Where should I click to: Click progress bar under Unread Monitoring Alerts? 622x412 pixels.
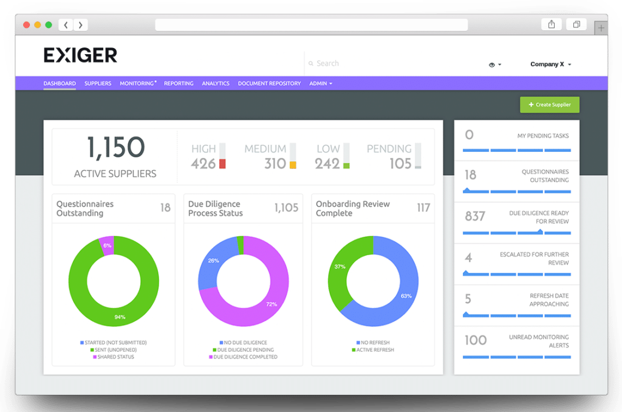[516, 357]
